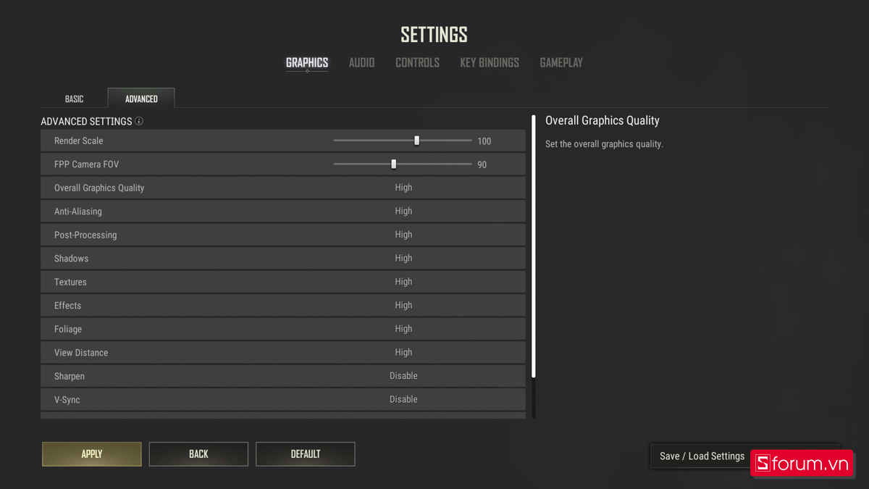Viewport: 869px width, 489px height.
Task: Click the settings list scrollbar
Action: [534, 246]
